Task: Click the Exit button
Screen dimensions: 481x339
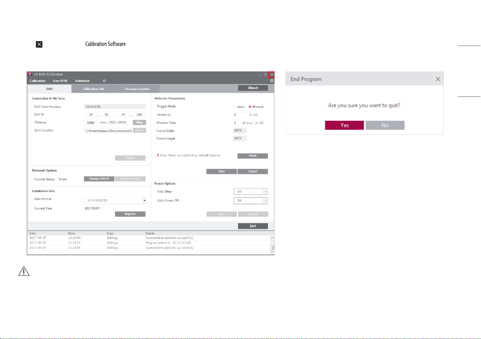Action: coord(253,226)
